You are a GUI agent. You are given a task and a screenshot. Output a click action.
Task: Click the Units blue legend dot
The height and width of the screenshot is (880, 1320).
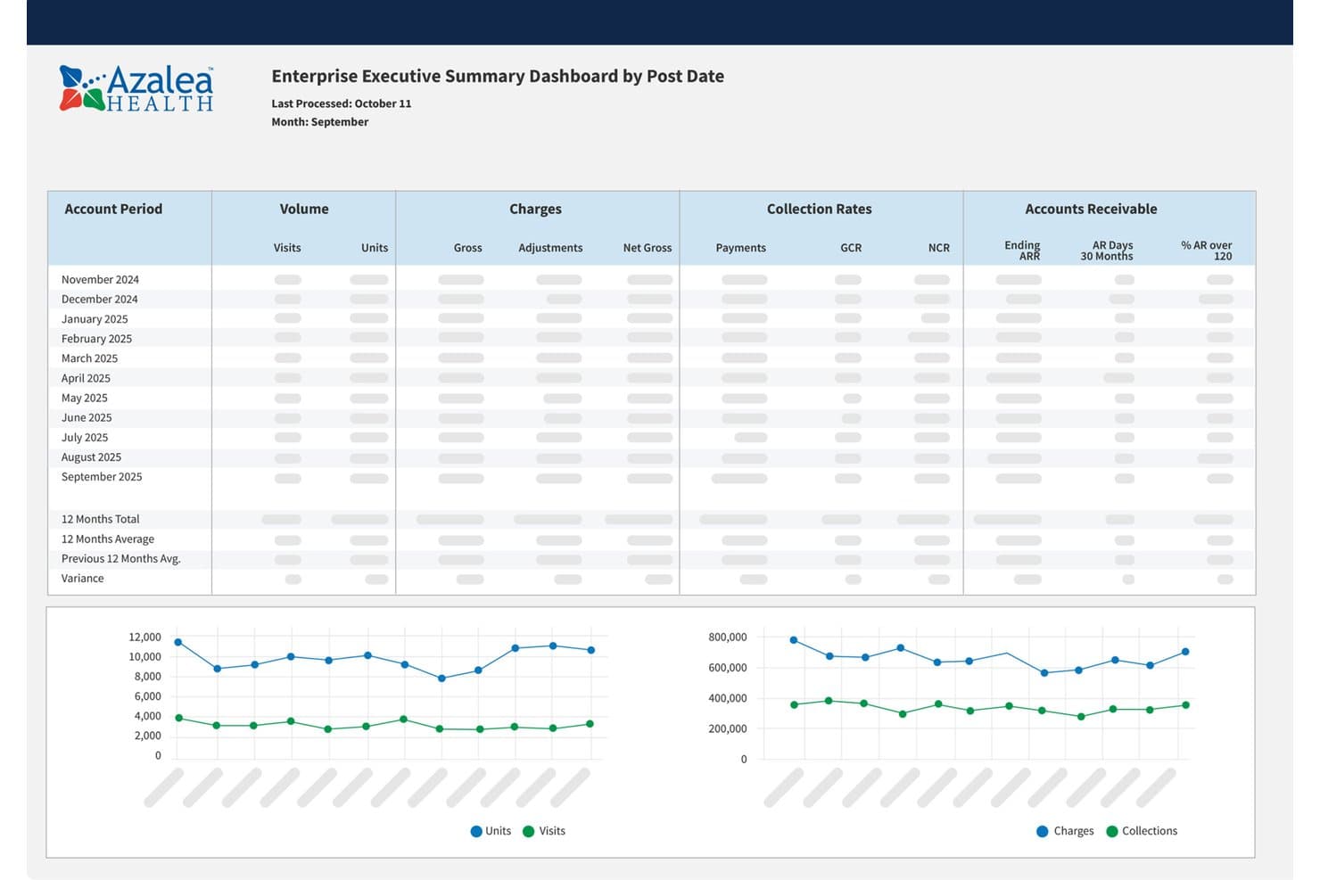(x=476, y=831)
